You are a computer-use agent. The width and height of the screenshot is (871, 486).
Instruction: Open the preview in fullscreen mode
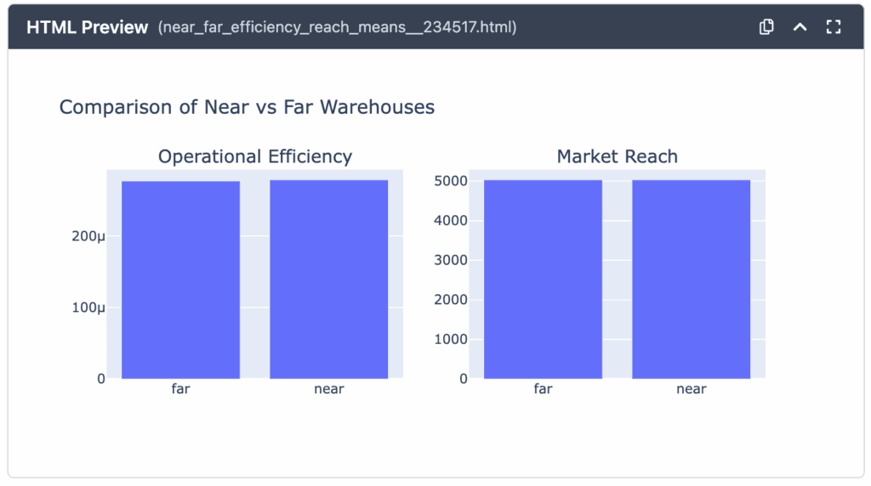tap(834, 27)
